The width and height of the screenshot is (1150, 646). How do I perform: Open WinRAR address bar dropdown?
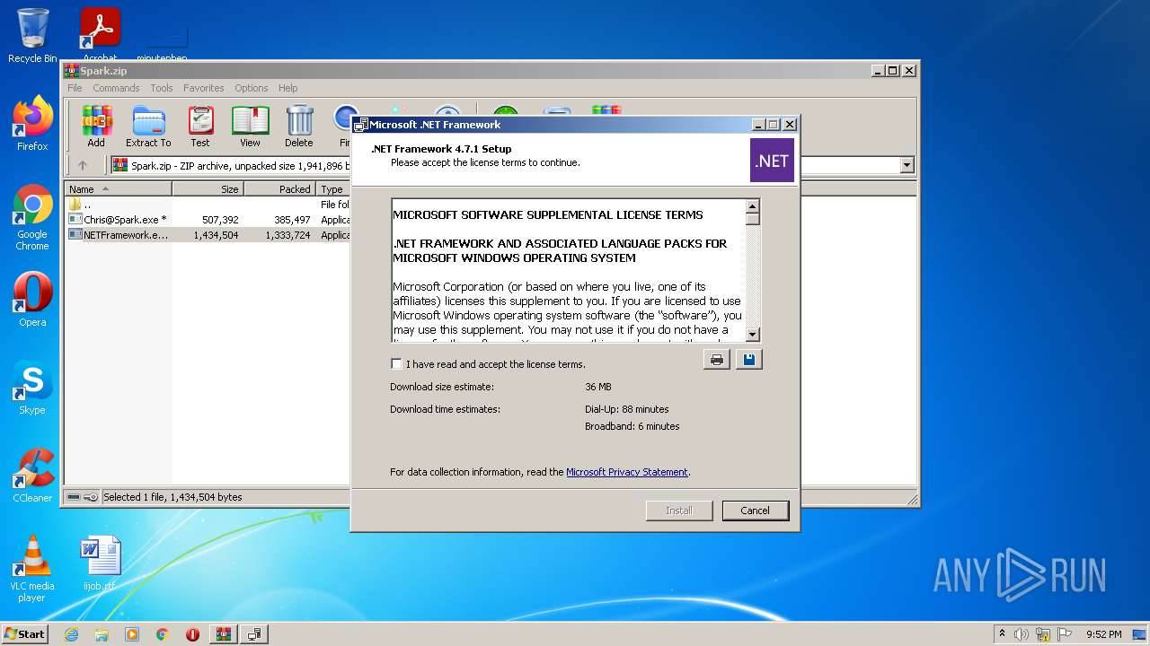(x=907, y=165)
